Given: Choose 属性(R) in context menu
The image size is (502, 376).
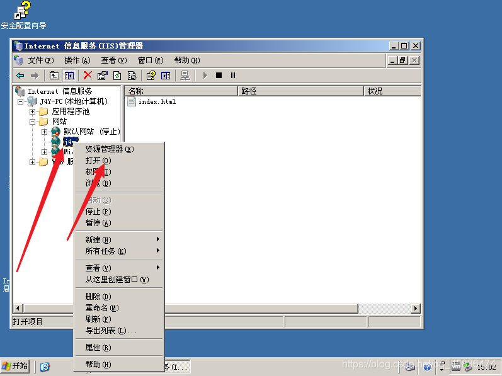Looking at the screenshot, I should coord(119,347).
